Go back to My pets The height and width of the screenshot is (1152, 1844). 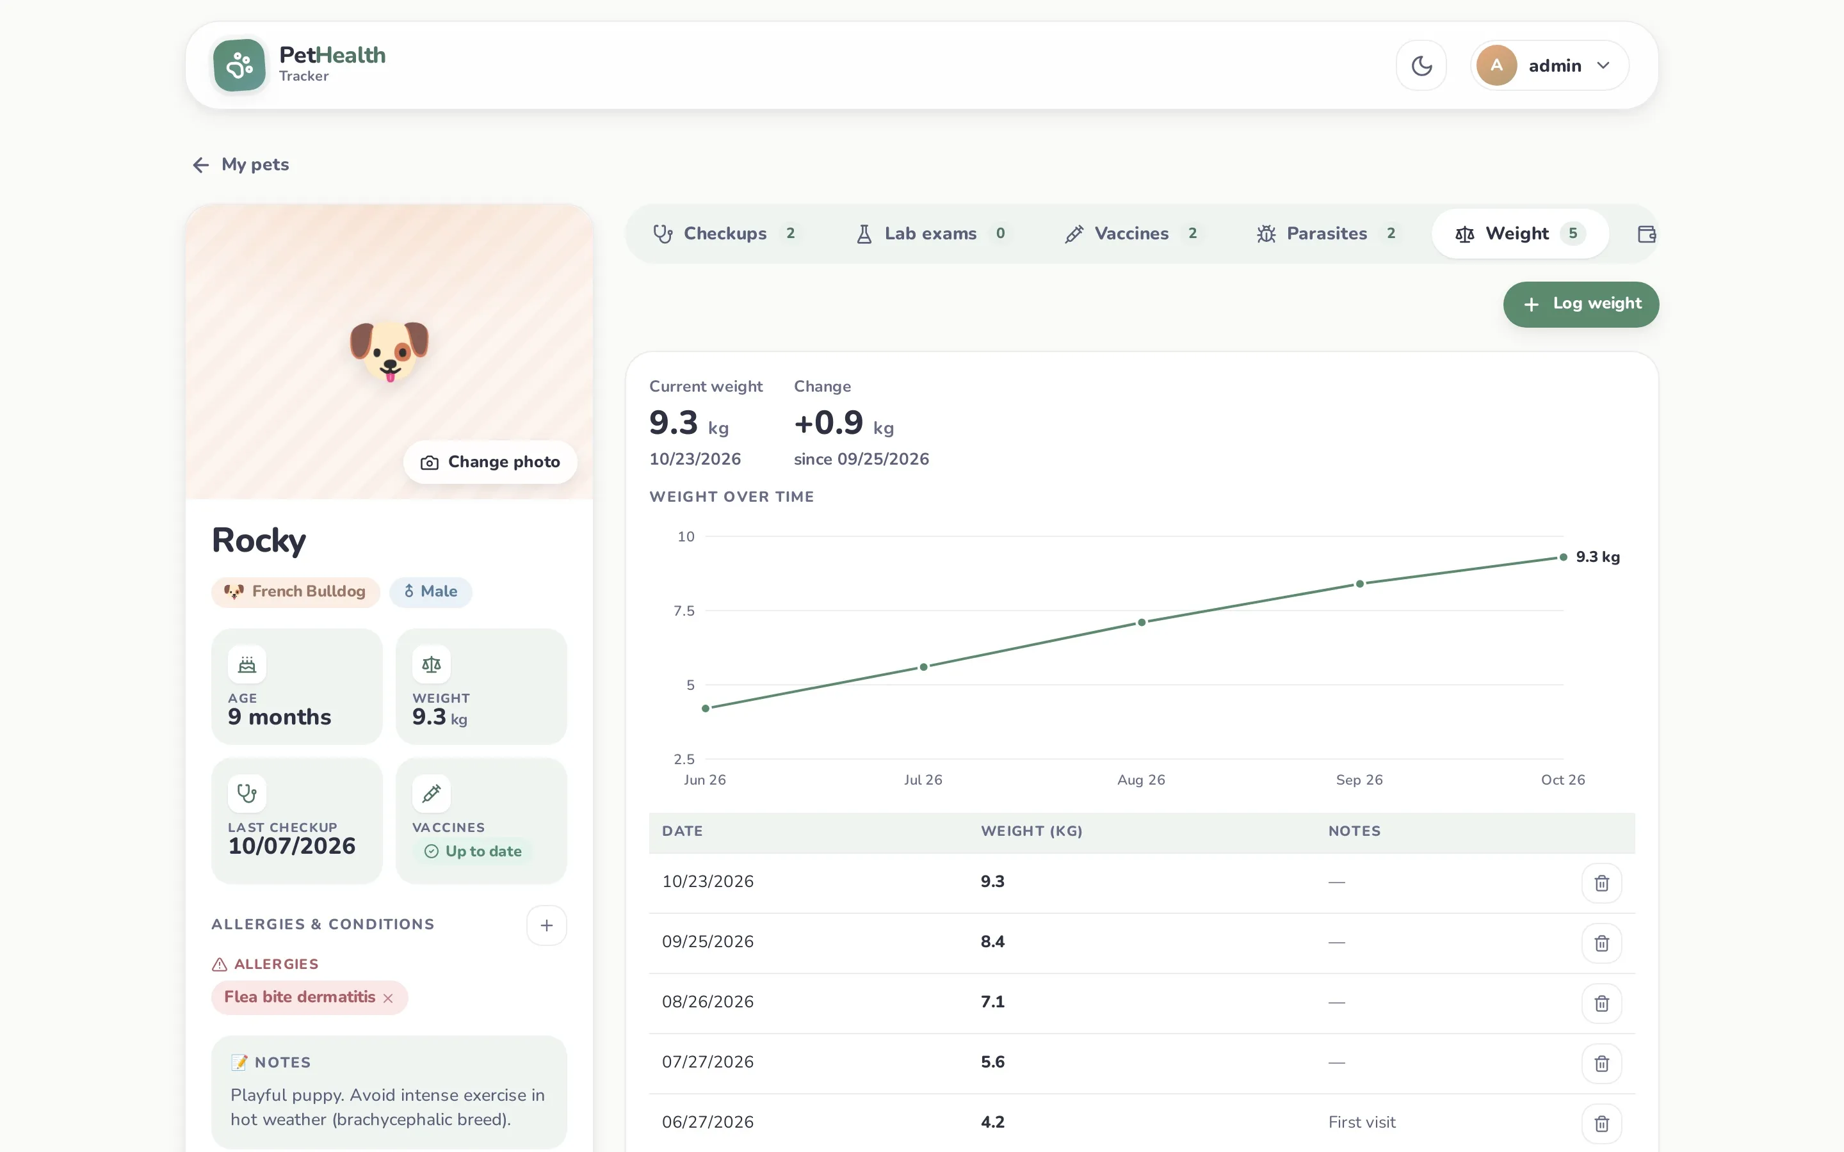241,164
